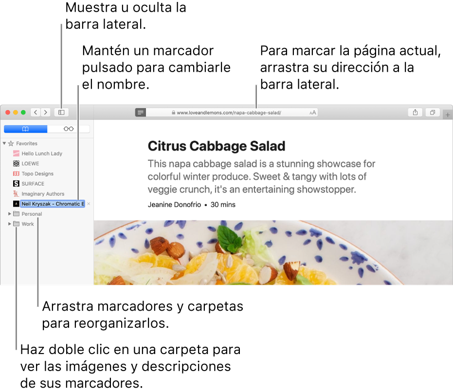Click the Topo Designs favicon
Image resolution: width=453 pixels, height=392 pixels.
coord(16,174)
